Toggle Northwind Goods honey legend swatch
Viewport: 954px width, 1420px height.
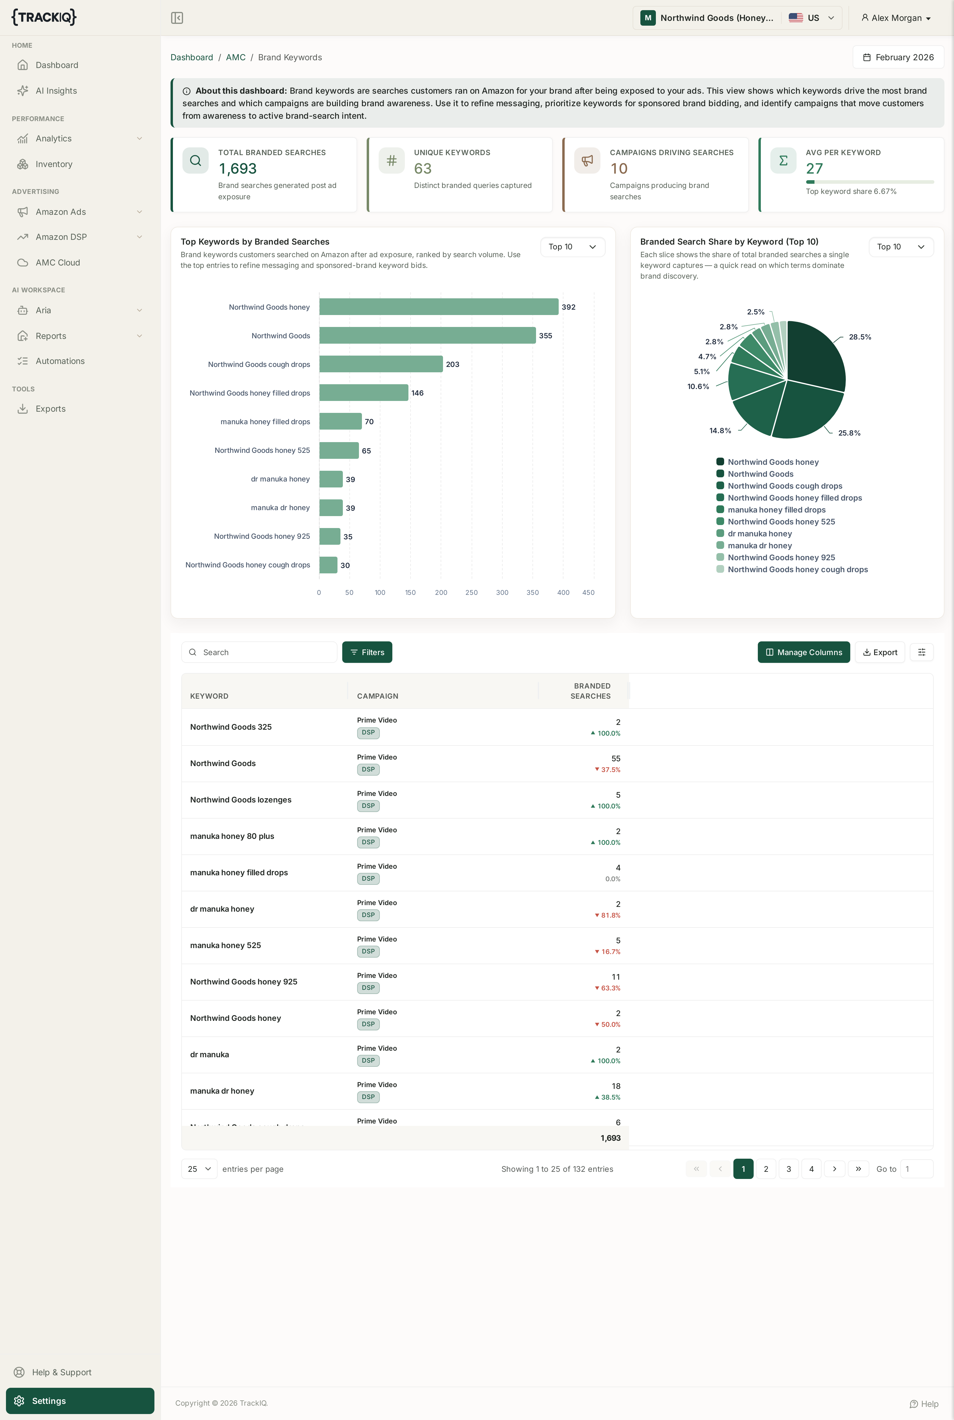pos(720,462)
